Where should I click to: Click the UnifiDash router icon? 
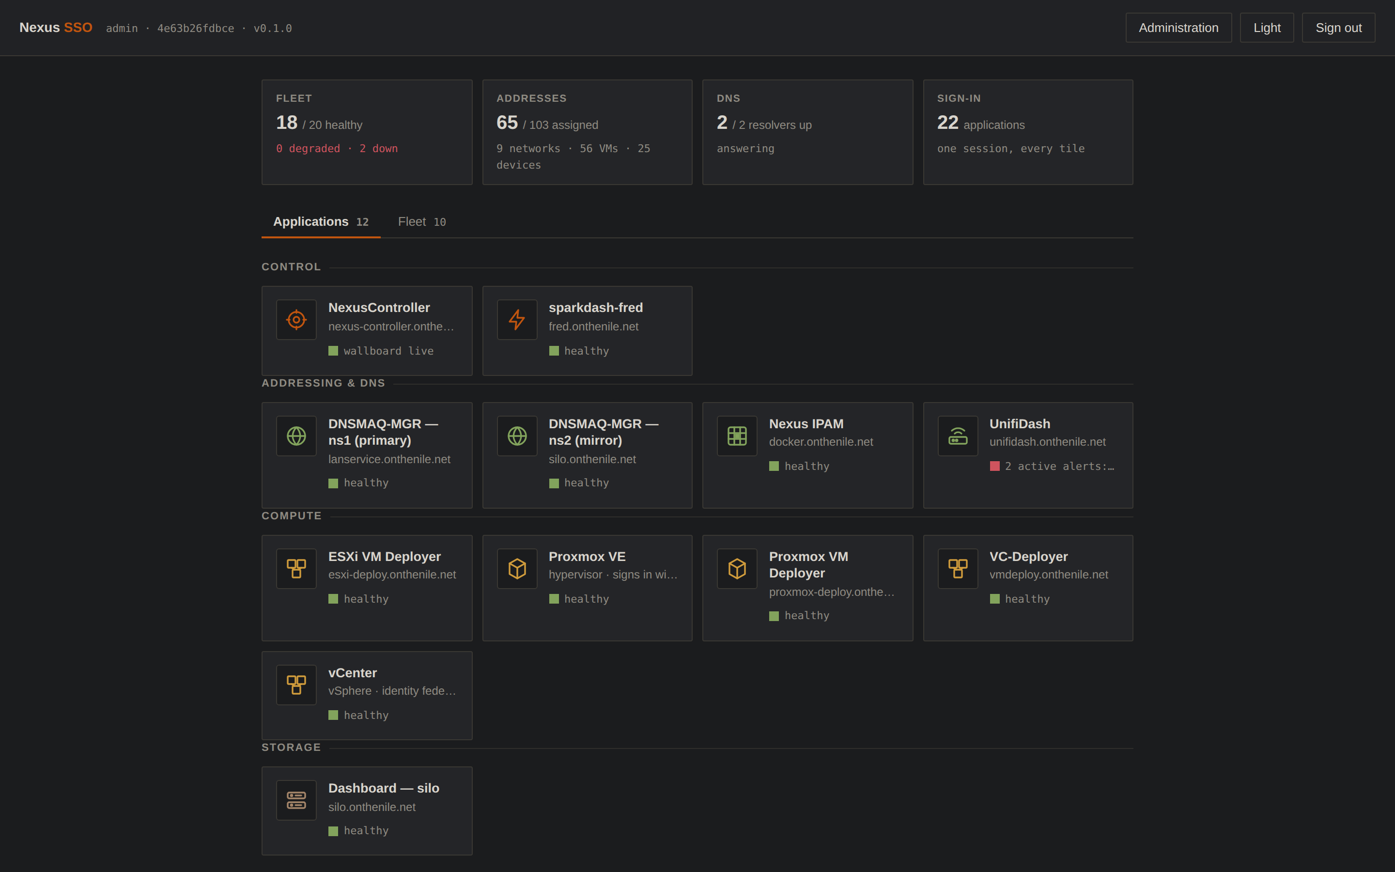coord(958,436)
